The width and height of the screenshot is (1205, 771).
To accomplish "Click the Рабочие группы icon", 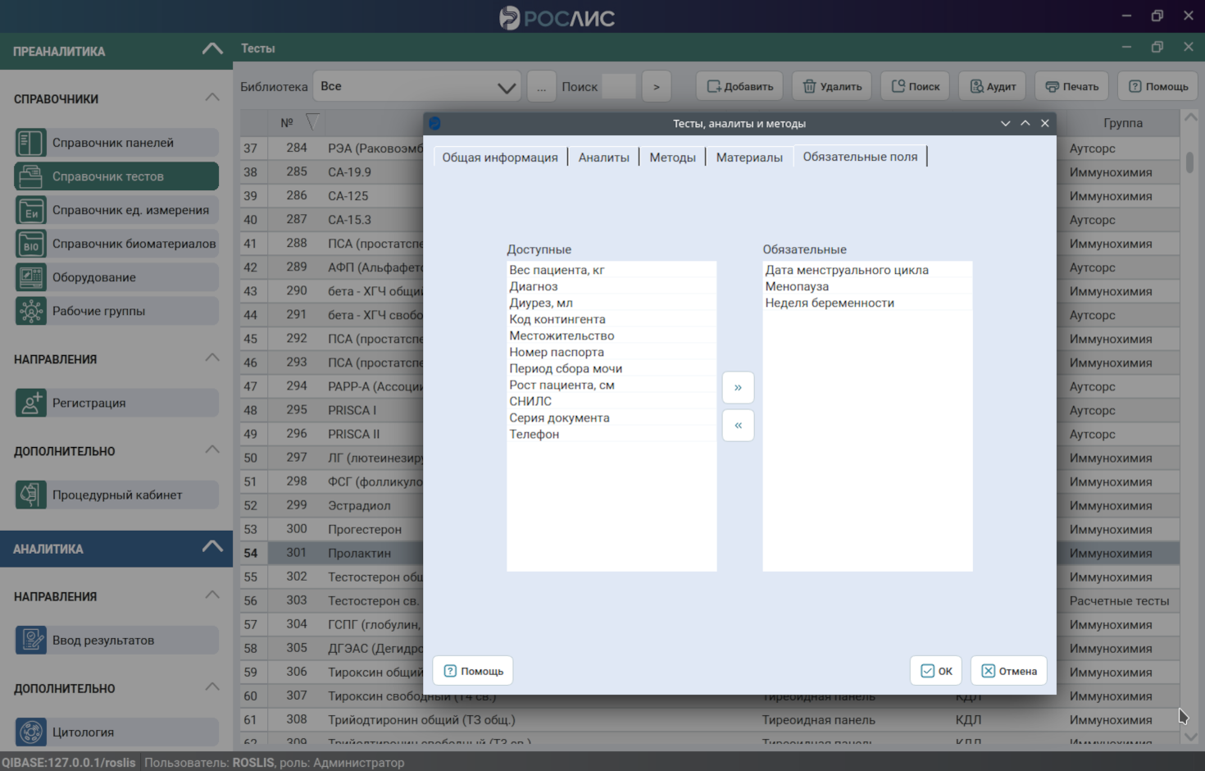I will pos(31,311).
